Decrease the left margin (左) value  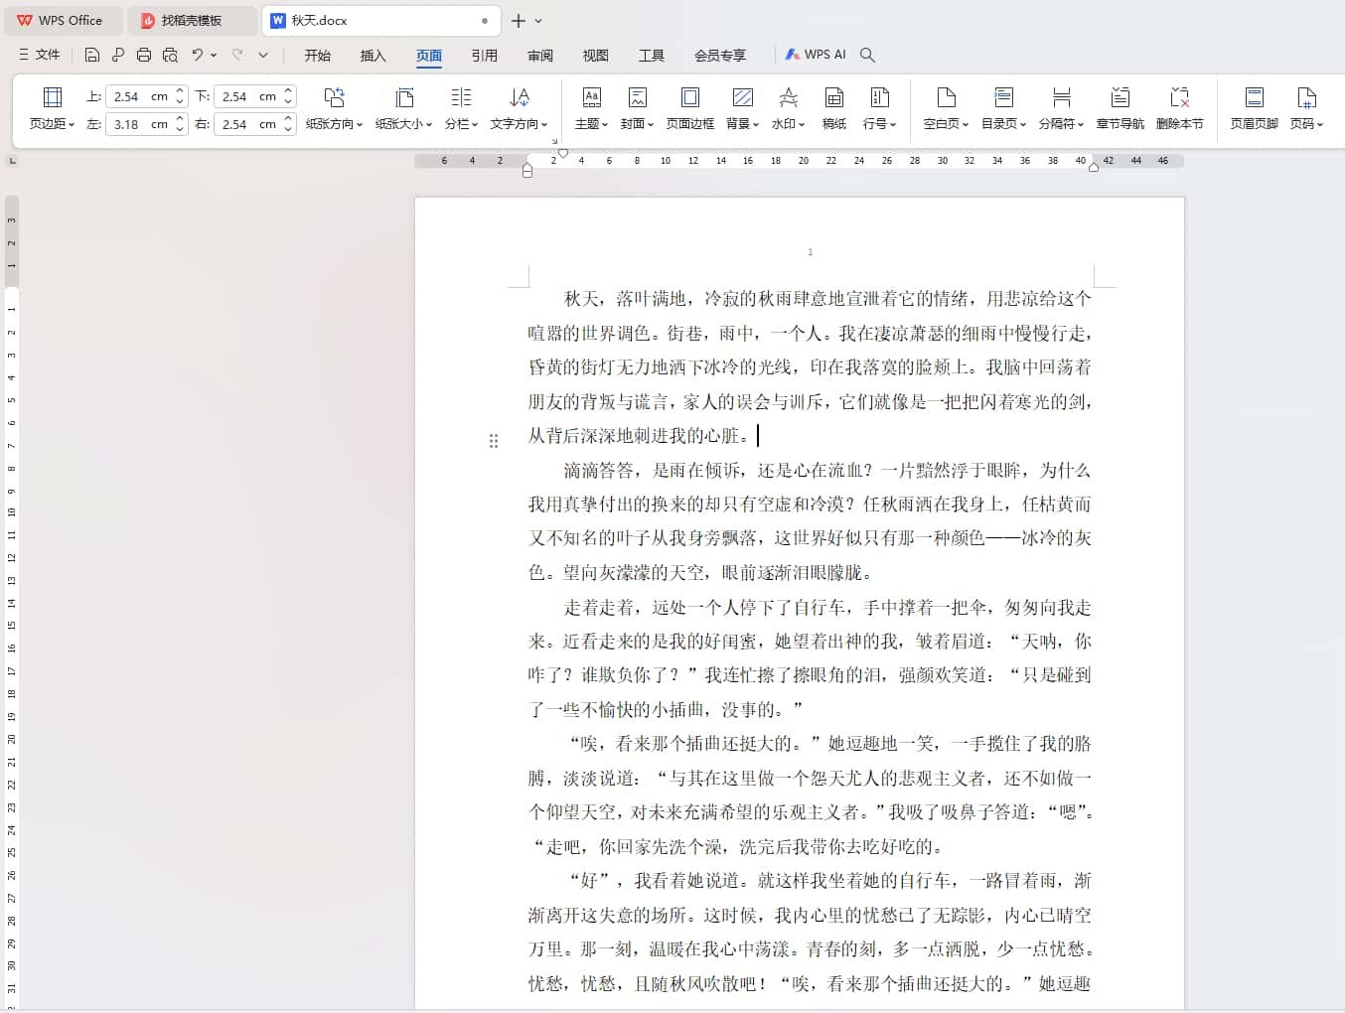click(180, 129)
